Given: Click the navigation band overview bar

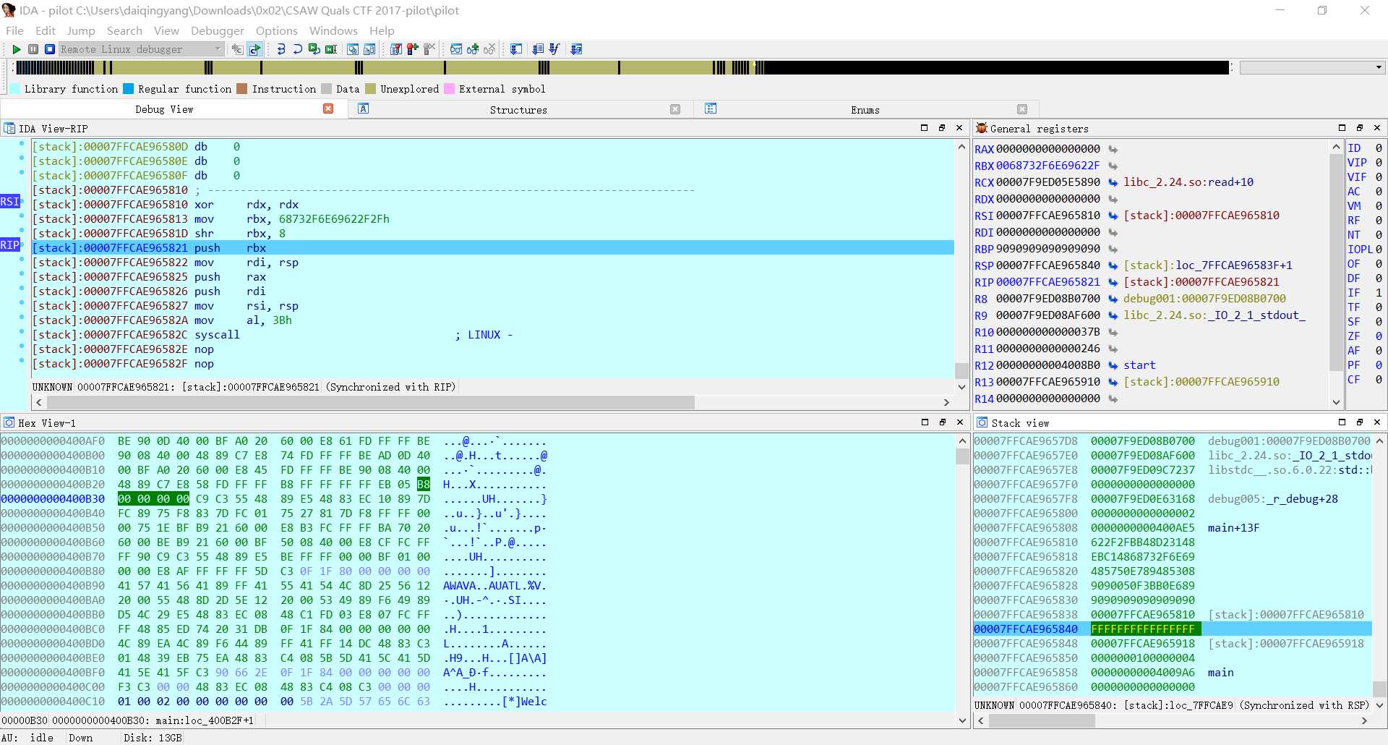Looking at the screenshot, I should 622,67.
